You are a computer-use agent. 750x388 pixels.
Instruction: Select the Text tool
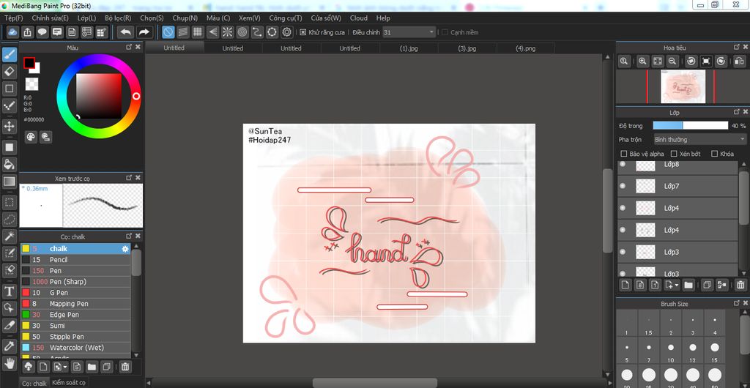(x=9, y=291)
